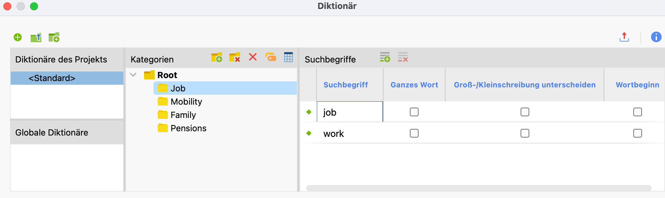
Task: Select the Mobility category
Action: [186, 102]
